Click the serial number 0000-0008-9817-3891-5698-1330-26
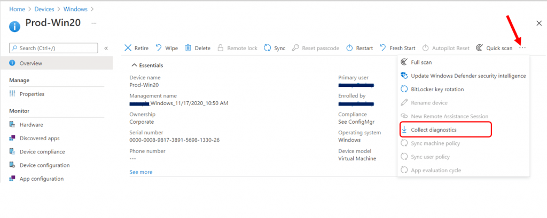The height and width of the screenshot is (218, 547). (175, 140)
